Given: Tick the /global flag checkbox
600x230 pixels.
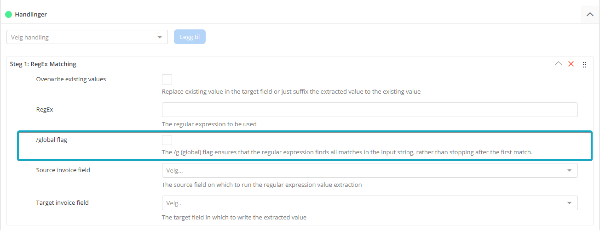Looking at the screenshot, I should coord(167,140).
